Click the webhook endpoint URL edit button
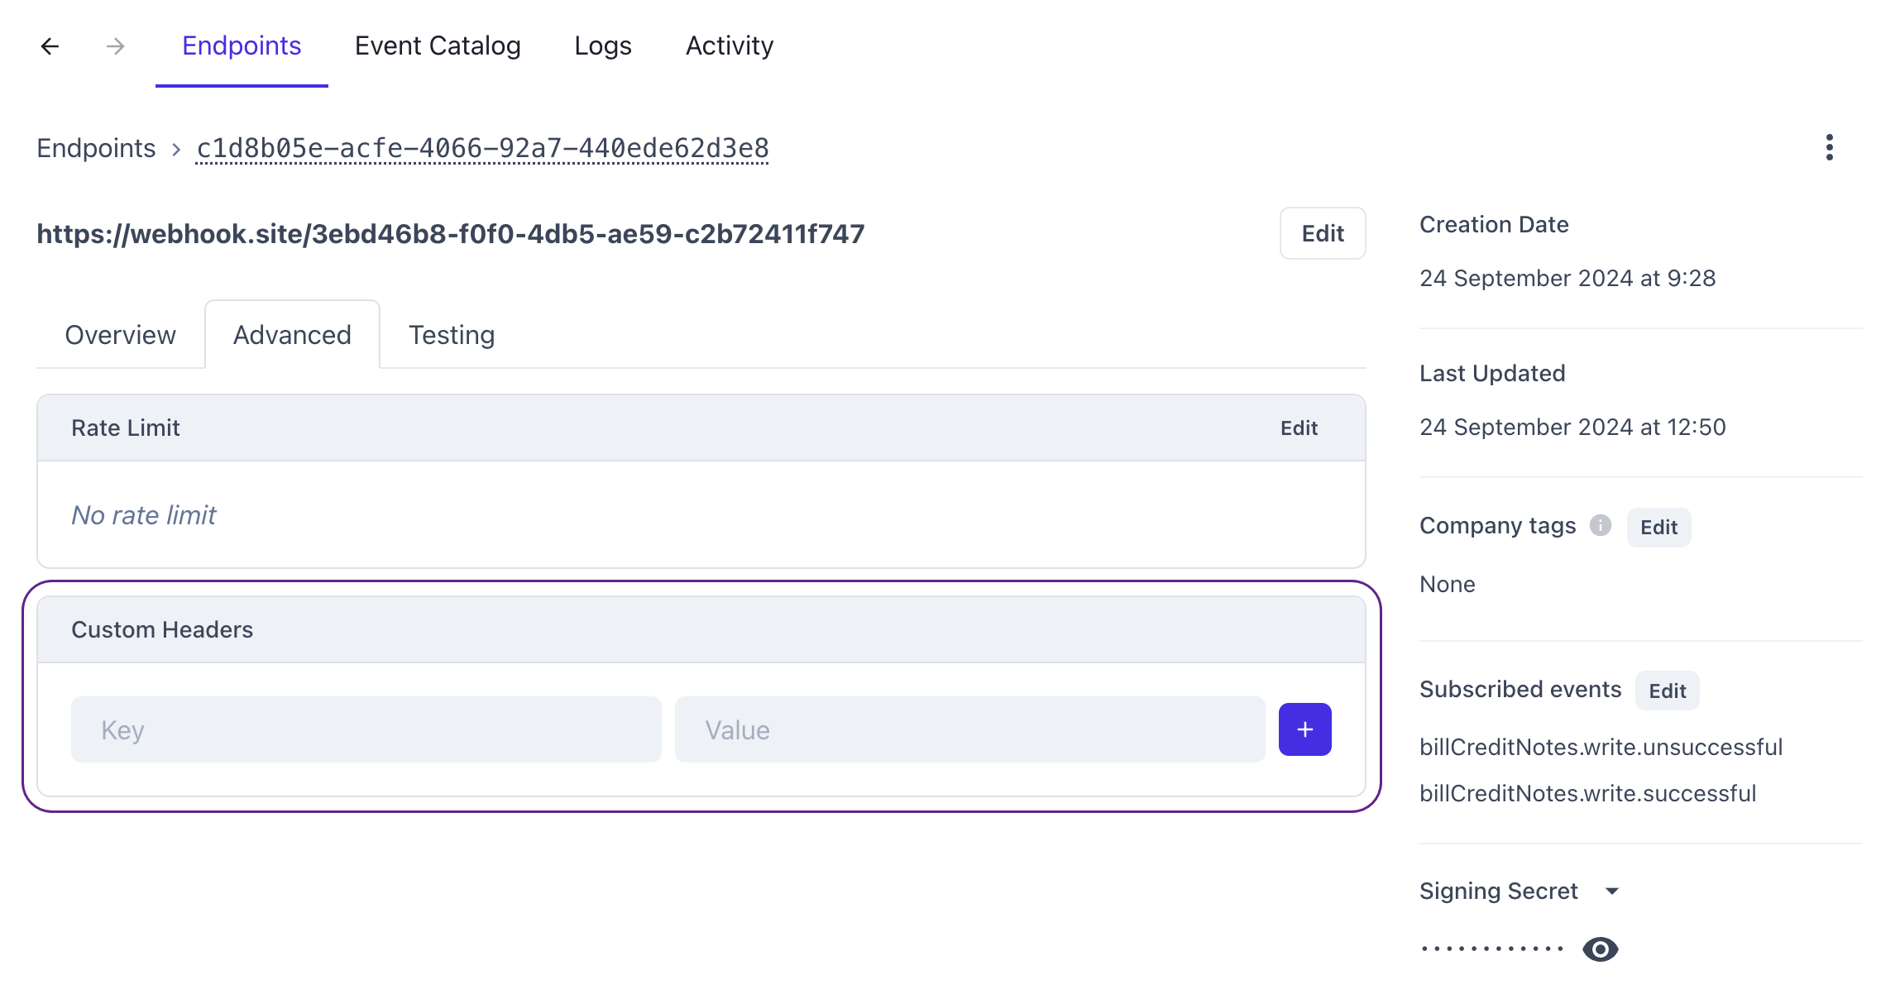 pos(1323,234)
